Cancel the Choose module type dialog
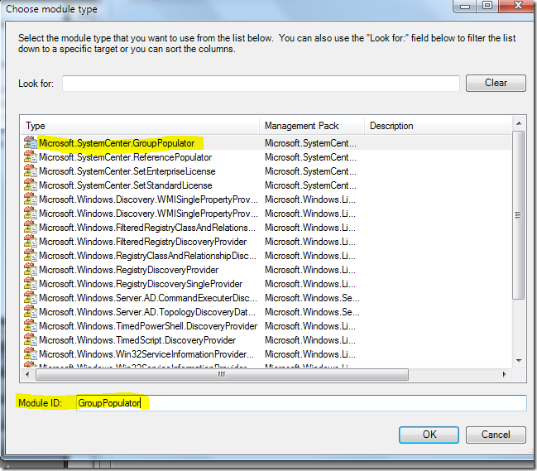This screenshot has width=537, height=471. coord(496,435)
